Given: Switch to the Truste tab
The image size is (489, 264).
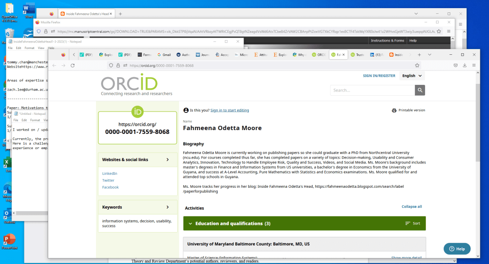Looking at the screenshot, I should (x=357, y=55).
